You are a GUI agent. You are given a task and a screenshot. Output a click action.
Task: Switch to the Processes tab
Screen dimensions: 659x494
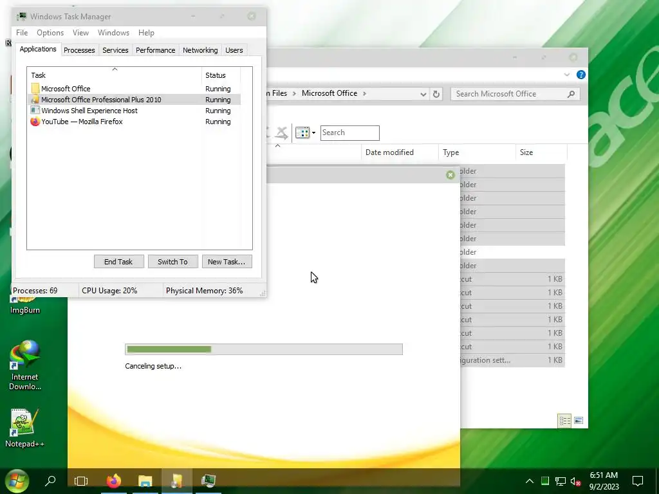[x=79, y=50]
